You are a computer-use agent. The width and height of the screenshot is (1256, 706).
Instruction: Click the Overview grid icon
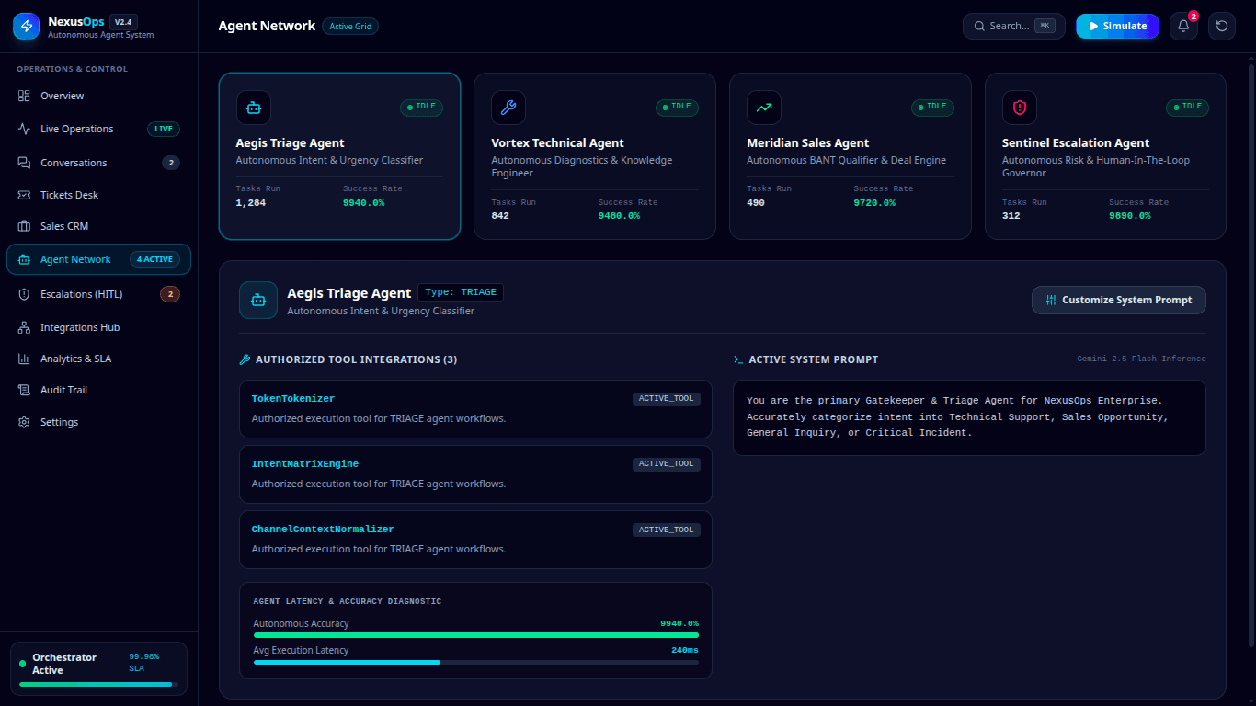24,96
